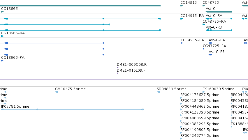Click the CG18666-PA CDS label
This screenshot has height=140, width=248.
13,58
